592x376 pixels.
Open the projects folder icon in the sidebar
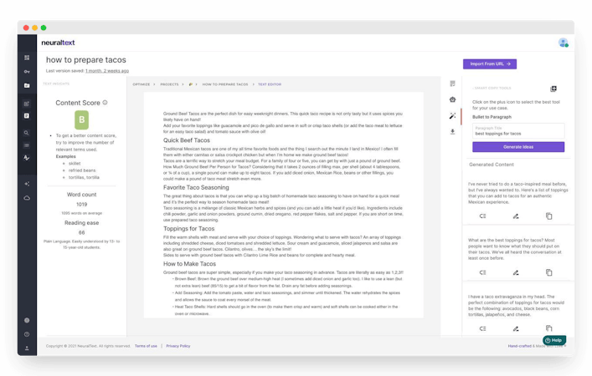27,85
